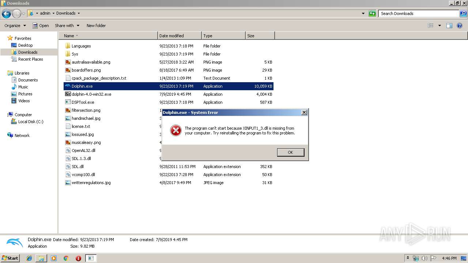
Task: Sort by Size column header
Action: [x=260, y=36]
